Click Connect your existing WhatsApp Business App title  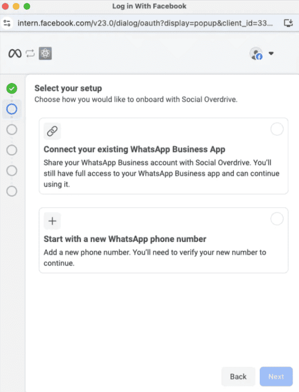(x=134, y=149)
